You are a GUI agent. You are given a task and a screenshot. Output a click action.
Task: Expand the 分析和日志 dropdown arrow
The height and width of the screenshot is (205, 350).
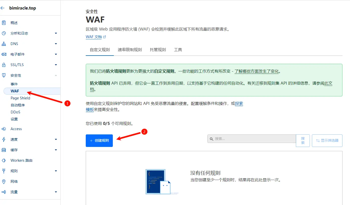tap(56, 33)
